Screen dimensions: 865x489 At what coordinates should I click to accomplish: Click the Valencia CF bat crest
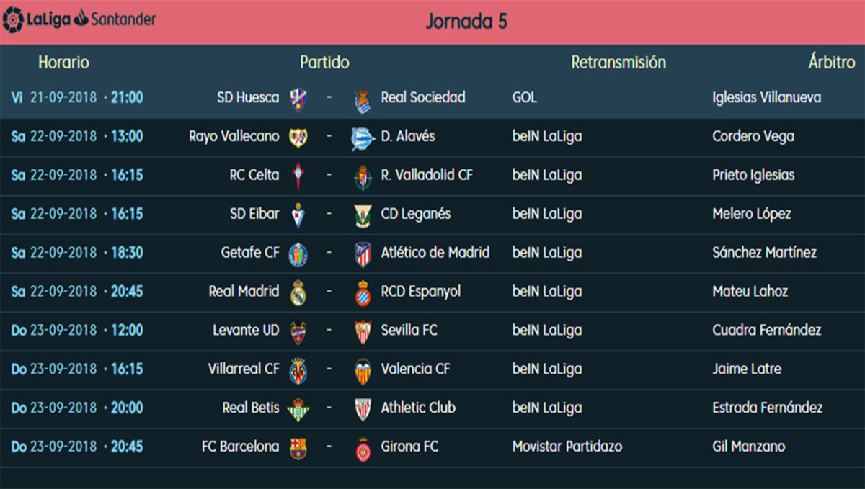[x=363, y=371]
